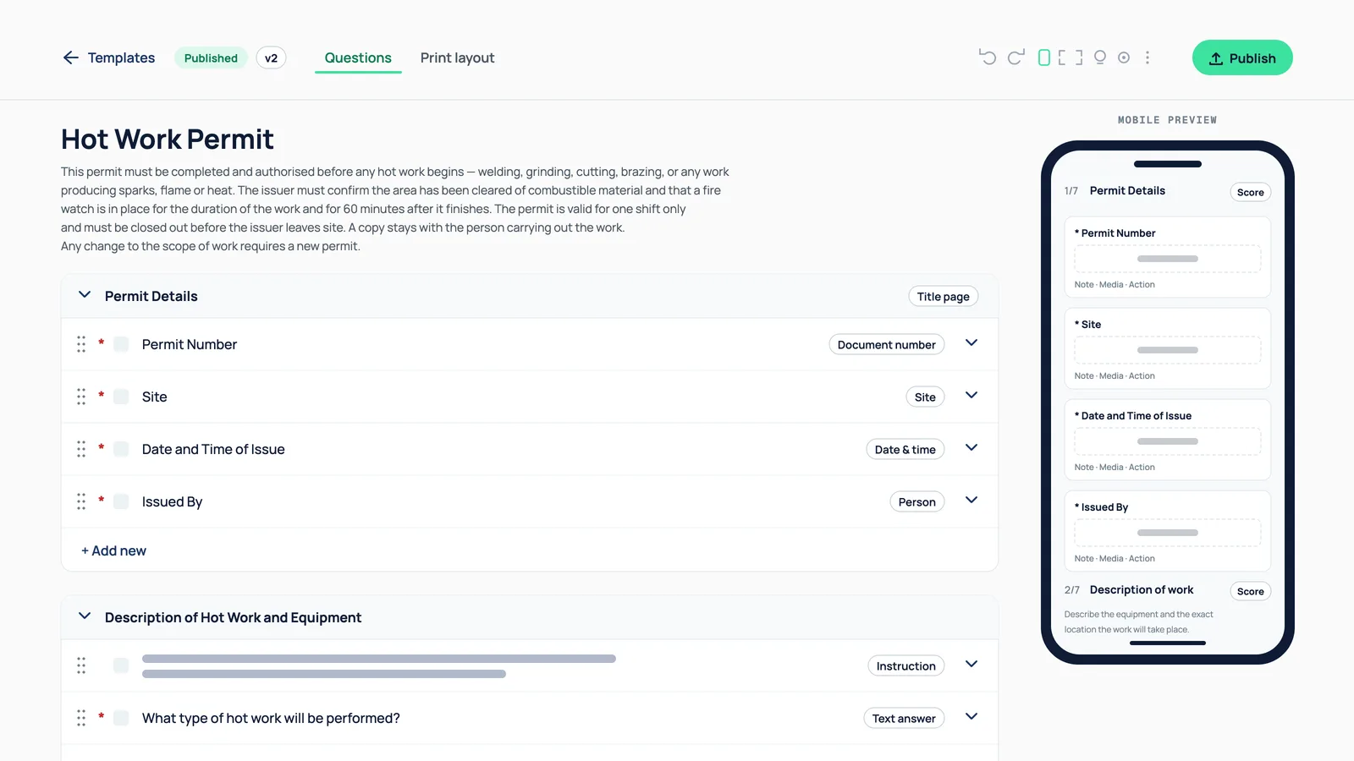Viewport: 1354px width, 761px height.
Task: Click the Publish button
Action: click(1242, 57)
